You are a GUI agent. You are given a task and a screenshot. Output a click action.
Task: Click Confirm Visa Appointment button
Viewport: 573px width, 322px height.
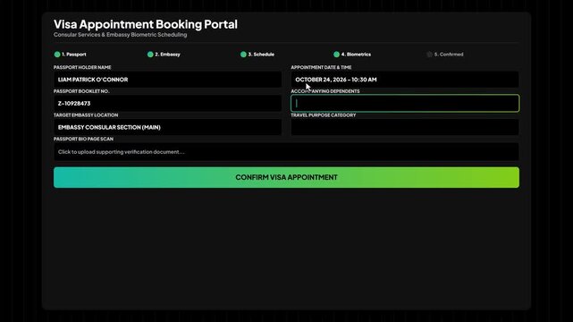[286, 177]
